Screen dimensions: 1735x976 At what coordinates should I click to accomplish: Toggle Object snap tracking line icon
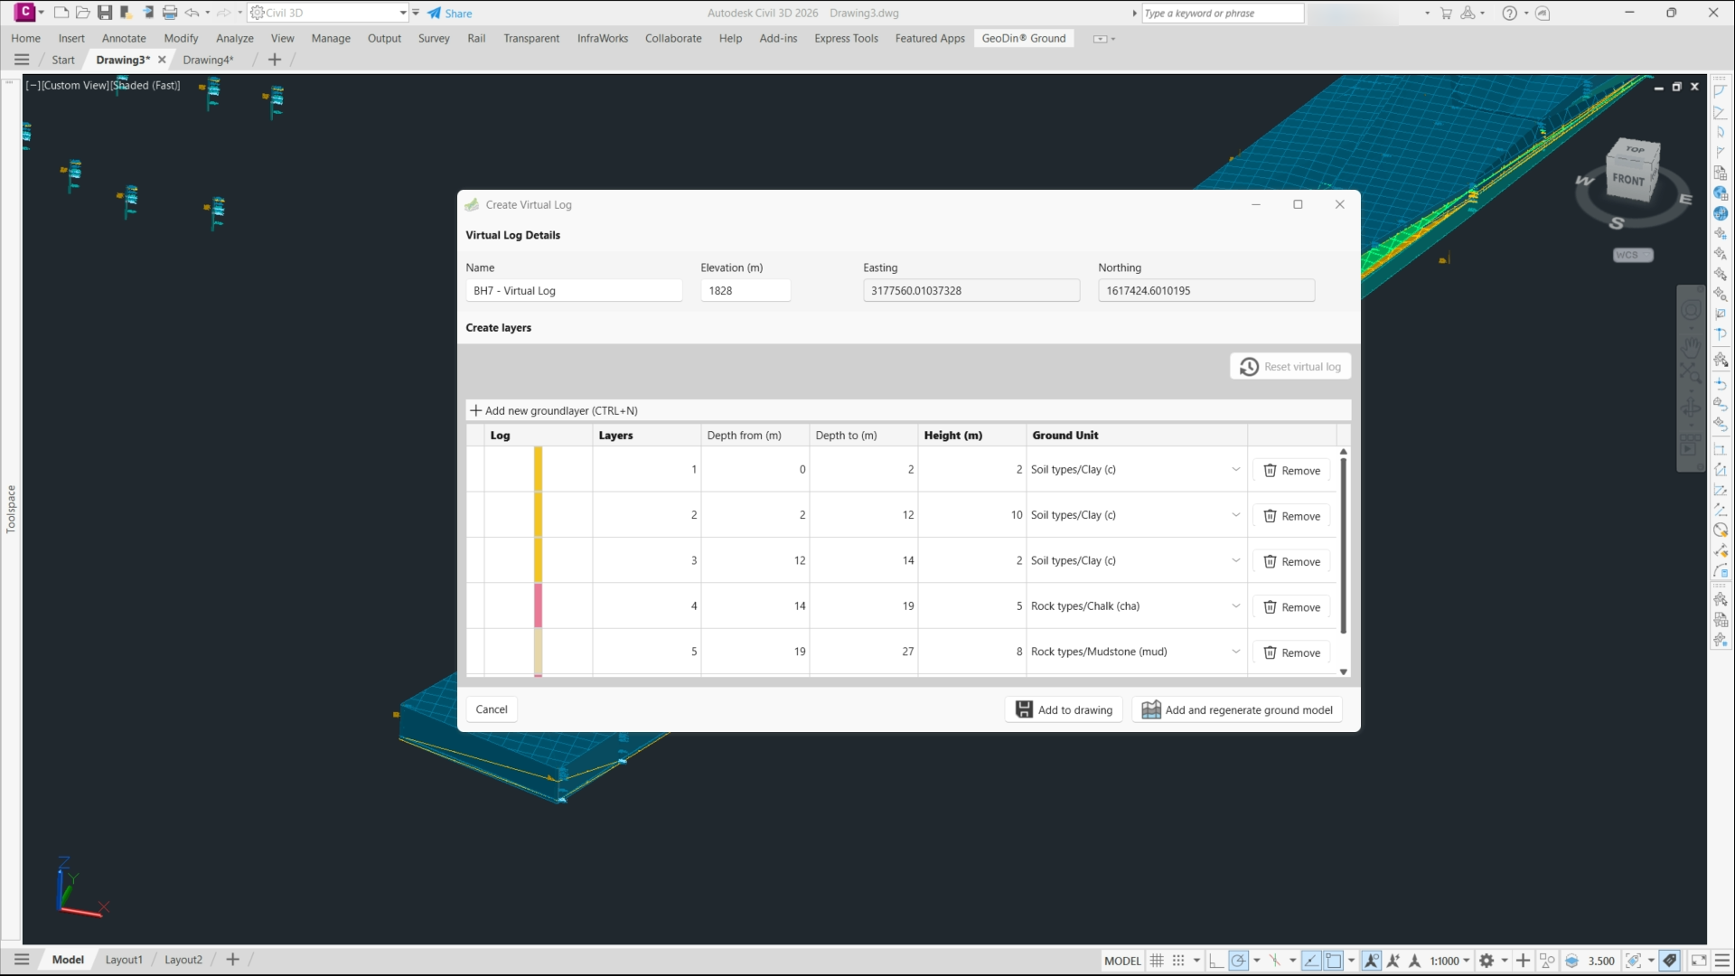pyautogui.click(x=1311, y=961)
